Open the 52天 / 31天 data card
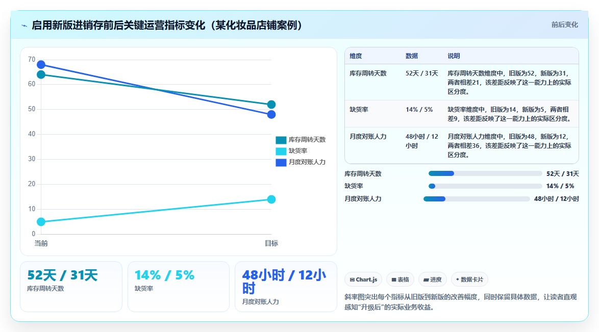The height and width of the screenshot is (332, 599). pos(71,287)
